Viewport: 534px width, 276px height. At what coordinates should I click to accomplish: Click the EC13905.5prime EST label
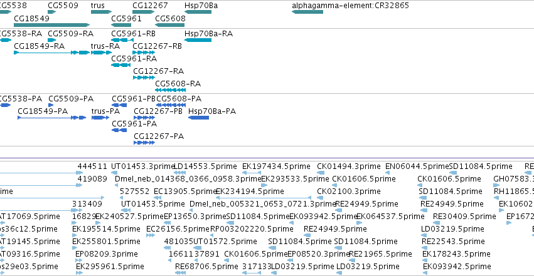pos(186,192)
